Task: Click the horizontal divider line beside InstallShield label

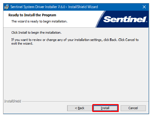Action: click(85, 101)
